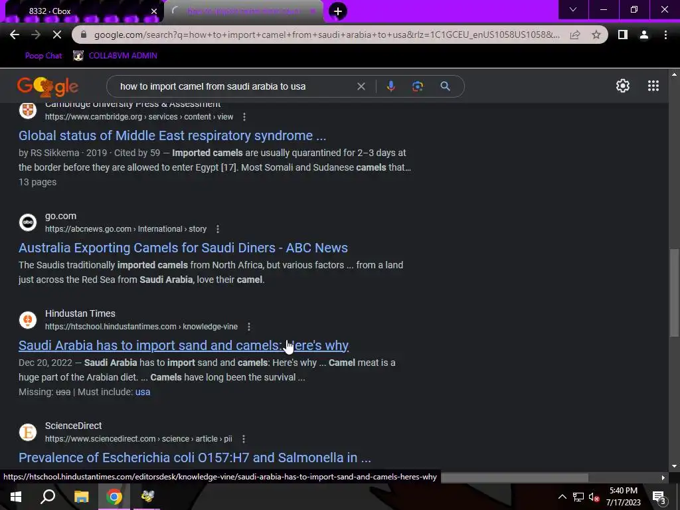Share this page from the address bar

575,35
